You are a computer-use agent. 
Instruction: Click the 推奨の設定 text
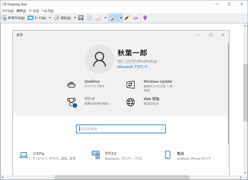point(151,103)
